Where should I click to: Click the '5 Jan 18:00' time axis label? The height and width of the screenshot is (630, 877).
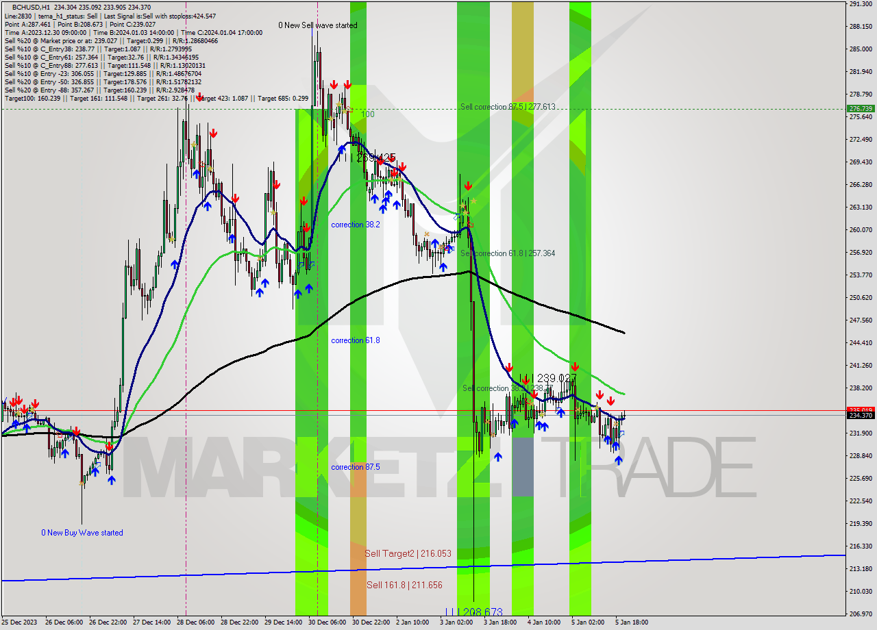tap(632, 622)
